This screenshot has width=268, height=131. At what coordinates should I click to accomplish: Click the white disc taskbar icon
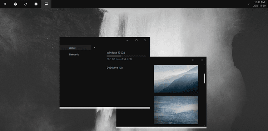(36, 4)
